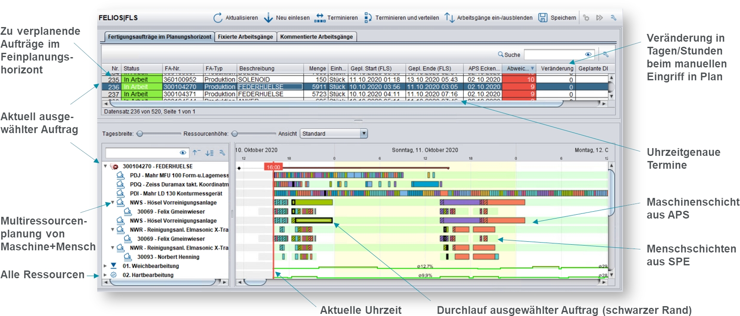
Task: Run Terminieren from the toolbar
Action: pos(336,18)
